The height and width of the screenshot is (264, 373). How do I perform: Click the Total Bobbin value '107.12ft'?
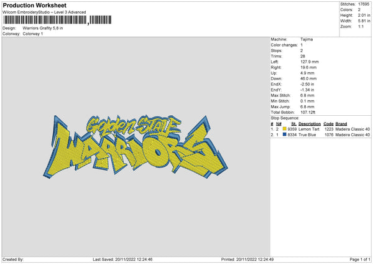click(x=308, y=112)
